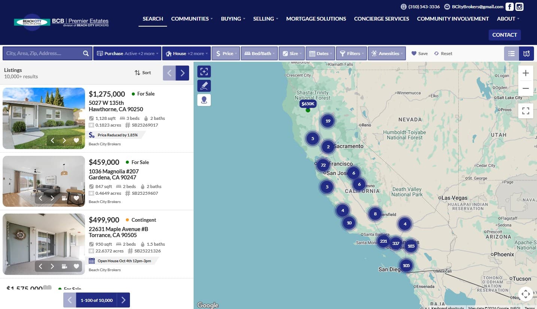This screenshot has height=309, width=537.
Task: Open Purchase status filter dropdown
Action: point(127,54)
